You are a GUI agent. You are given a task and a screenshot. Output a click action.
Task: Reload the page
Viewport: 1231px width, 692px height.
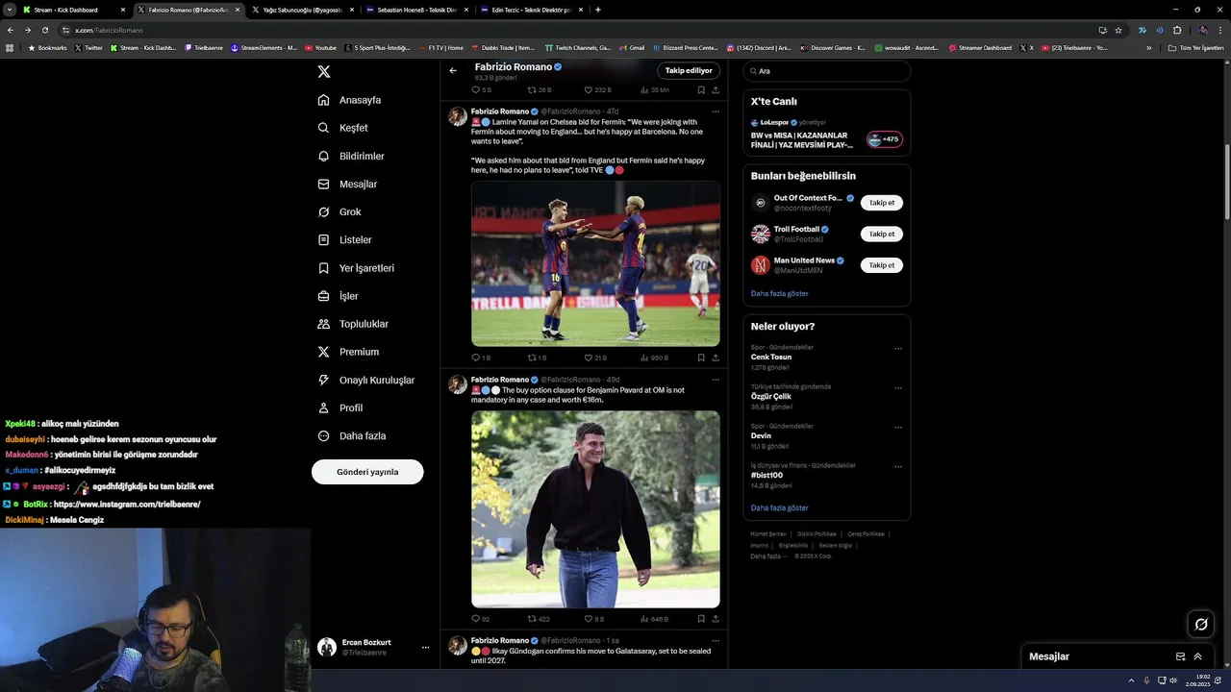(x=44, y=30)
